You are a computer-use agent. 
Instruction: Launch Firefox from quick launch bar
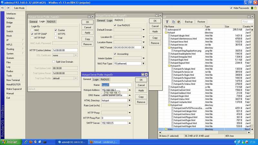click(x=30, y=142)
